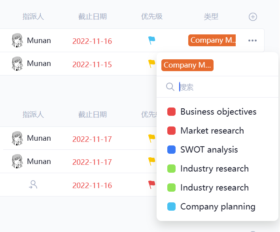
Task: Click the selected Company M... tag in popup
Action: (x=187, y=65)
